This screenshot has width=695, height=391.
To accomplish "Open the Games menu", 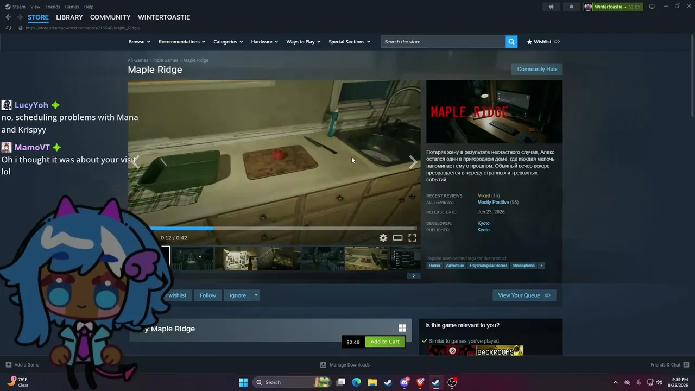I will (x=72, y=7).
